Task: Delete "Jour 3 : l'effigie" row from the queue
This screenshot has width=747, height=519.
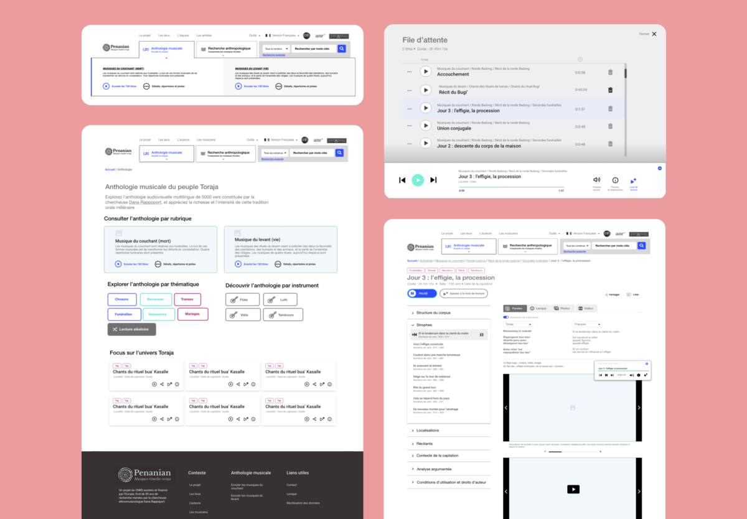Action: pyautogui.click(x=610, y=108)
